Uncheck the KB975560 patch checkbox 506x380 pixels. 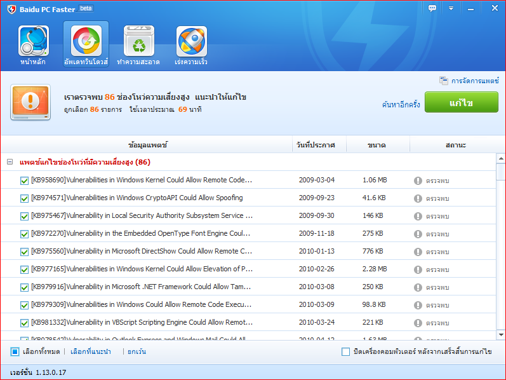point(24,252)
